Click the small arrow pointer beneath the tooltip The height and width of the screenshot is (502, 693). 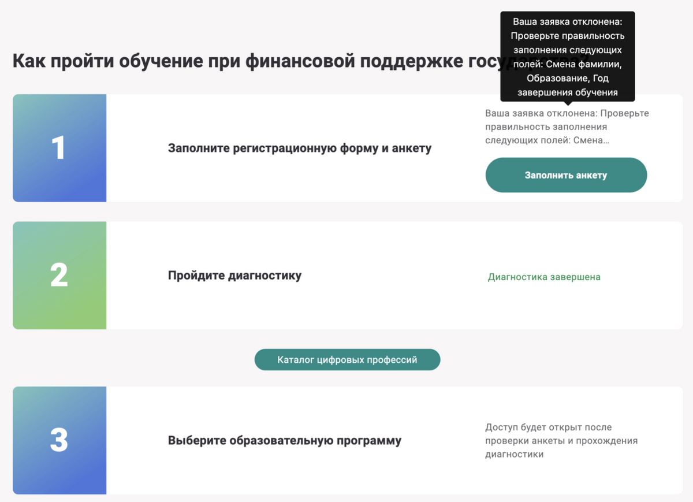click(x=567, y=104)
